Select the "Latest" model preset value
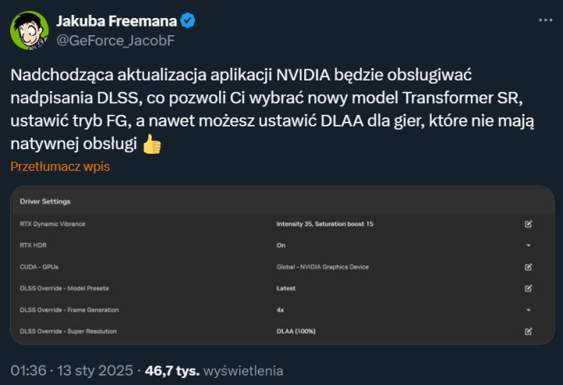 [285, 288]
